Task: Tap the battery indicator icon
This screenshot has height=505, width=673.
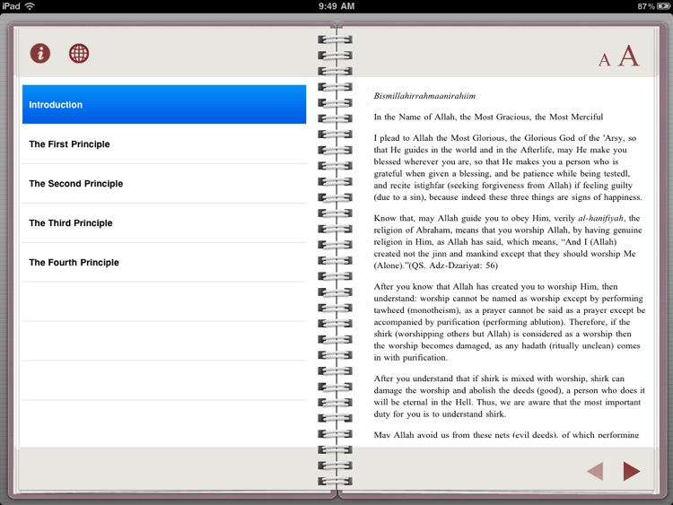Action: click(663, 6)
